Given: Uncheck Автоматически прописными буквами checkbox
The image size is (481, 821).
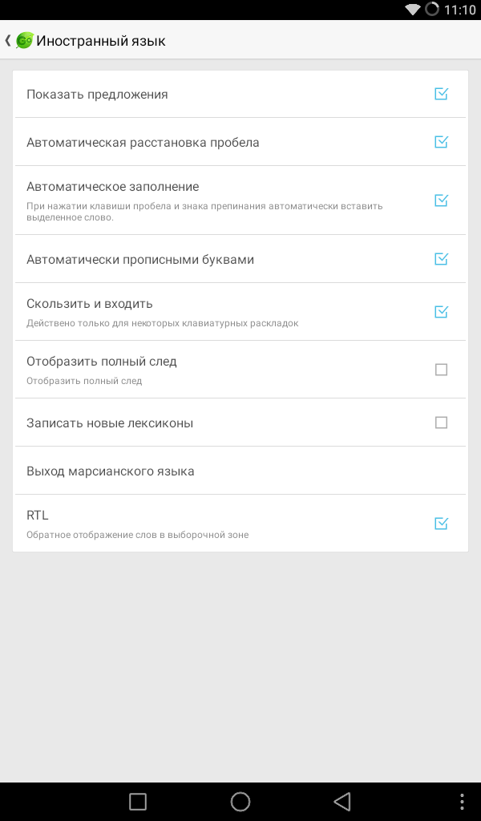Looking at the screenshot, I should [x=441, y=259].
